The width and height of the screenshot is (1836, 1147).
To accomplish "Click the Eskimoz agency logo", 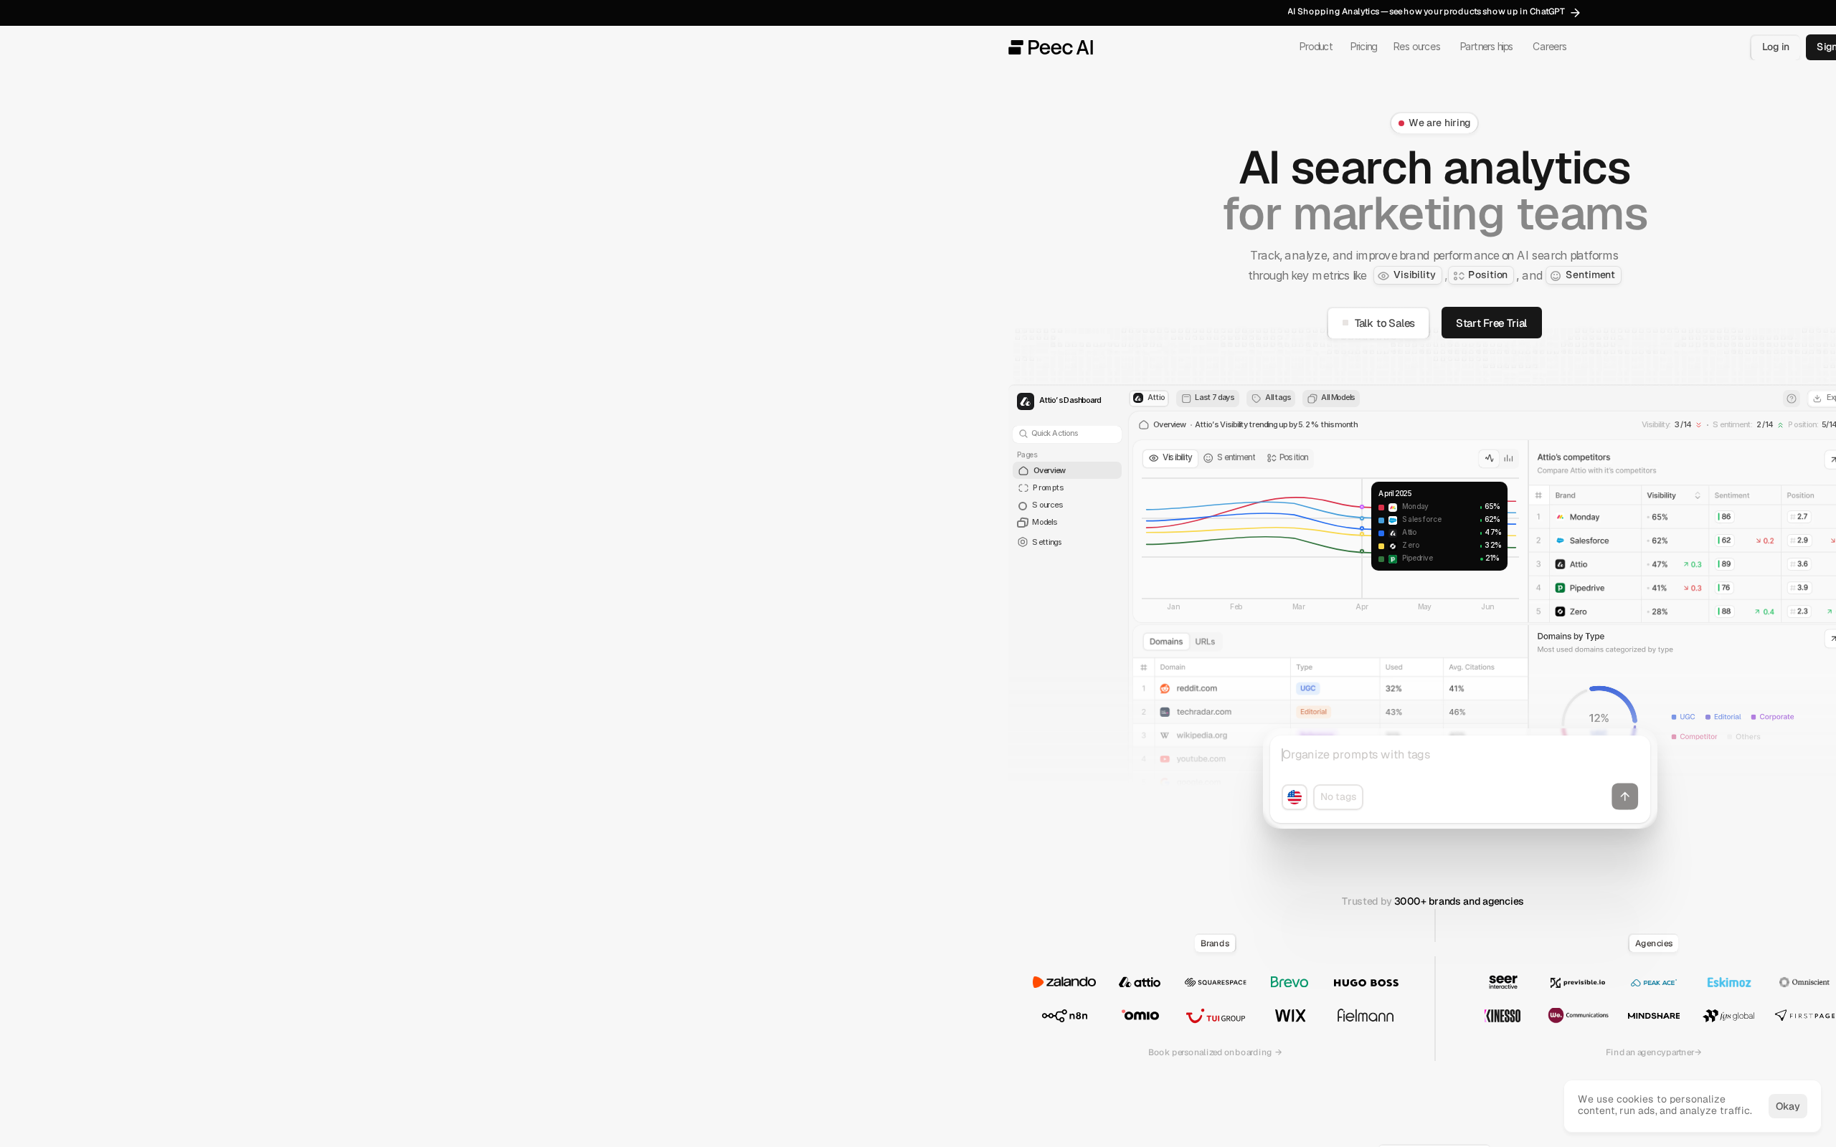I will click(1728, 982).
